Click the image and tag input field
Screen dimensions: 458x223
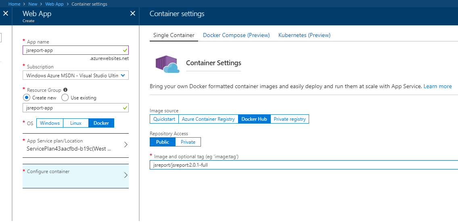304,165
